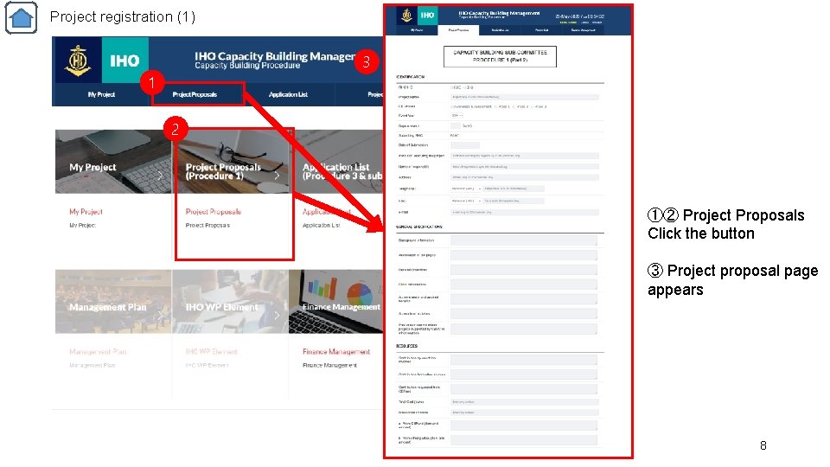Click the Background information text area
830x467 pixels.
(524, 241)
